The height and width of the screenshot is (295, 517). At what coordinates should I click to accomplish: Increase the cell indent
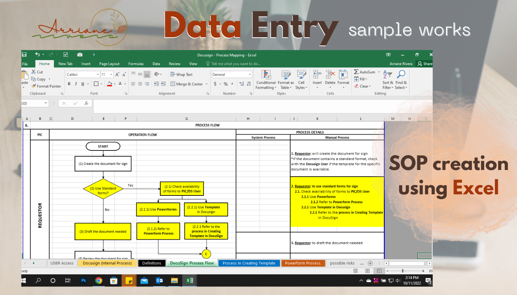[163, 84]
